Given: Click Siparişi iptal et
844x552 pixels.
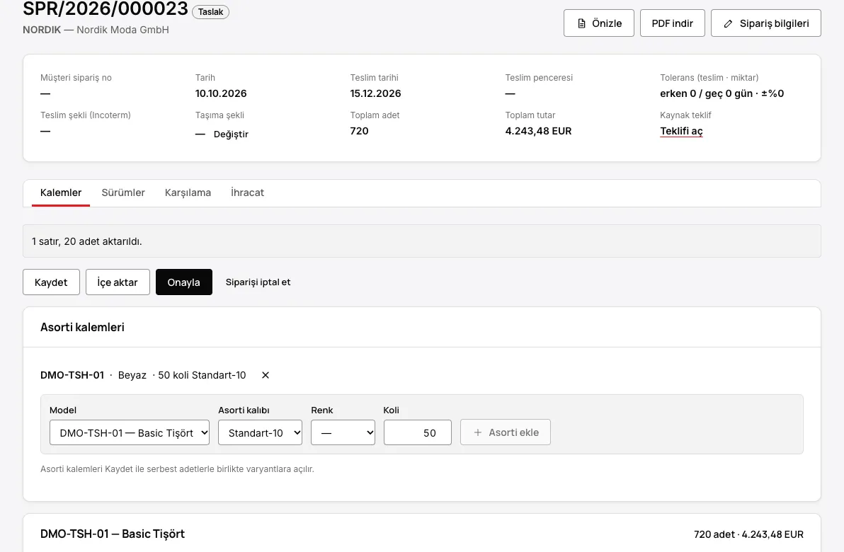Looking at the screenshot, I should tap(258, 282).
